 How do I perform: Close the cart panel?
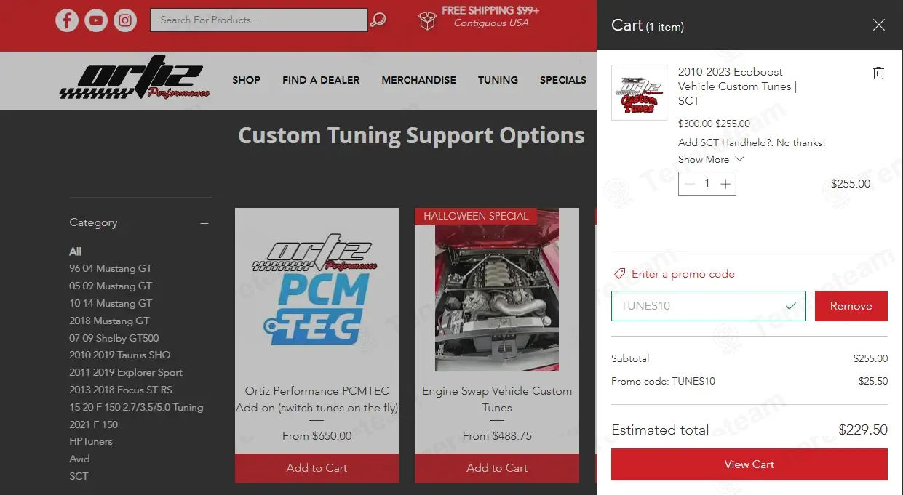tap(878, 25)
